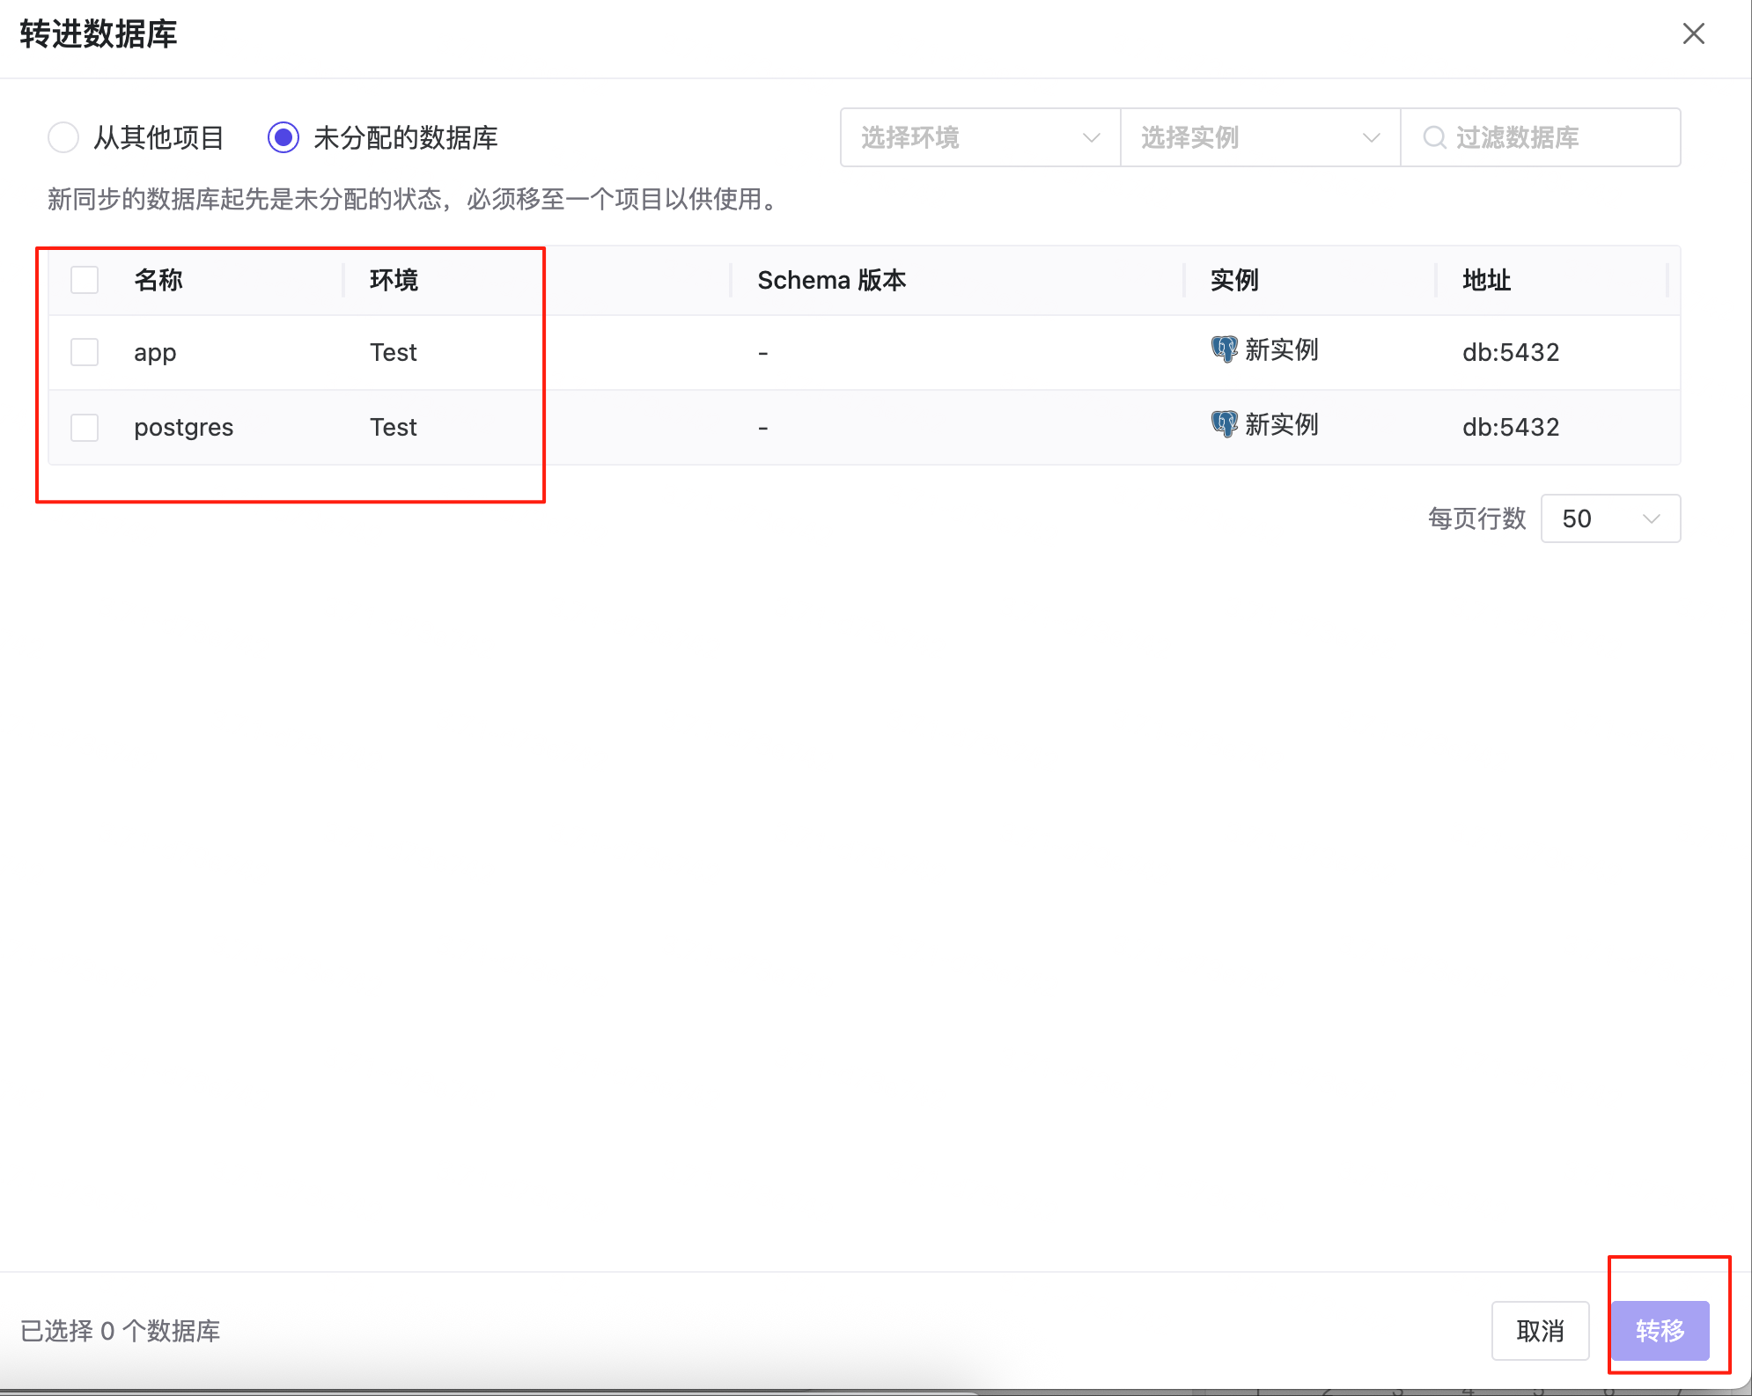Close the 转进数据库 dialog
Image resolution: width=1752 pixels, height=1396 pixels.
click(1693, 33)
